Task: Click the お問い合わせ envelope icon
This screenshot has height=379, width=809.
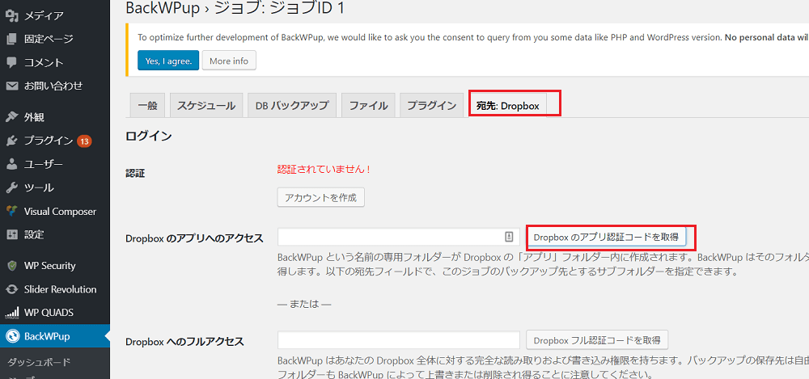Action: tap(11, 86)
